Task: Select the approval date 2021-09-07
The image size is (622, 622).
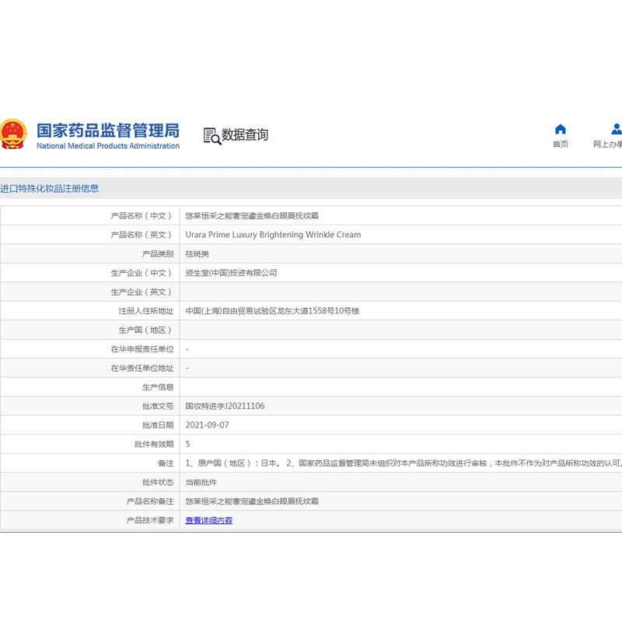Action: pyautogui.click(x=207, y=425)
